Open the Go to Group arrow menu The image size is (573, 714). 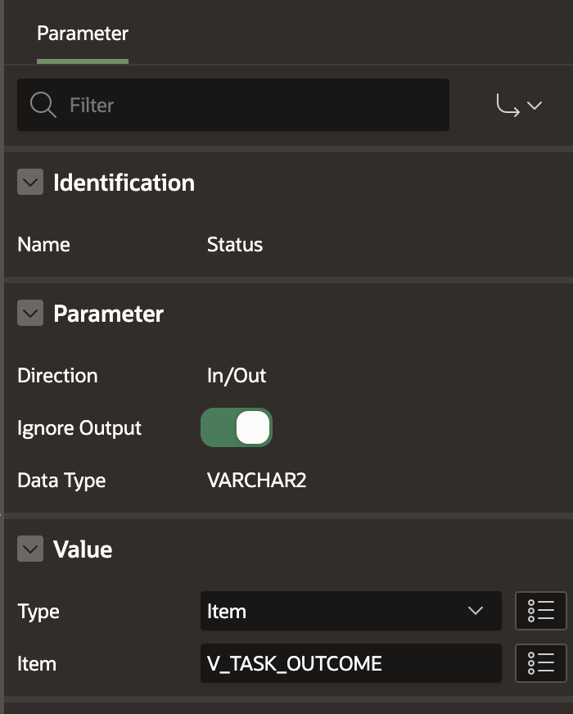point(519,106)
